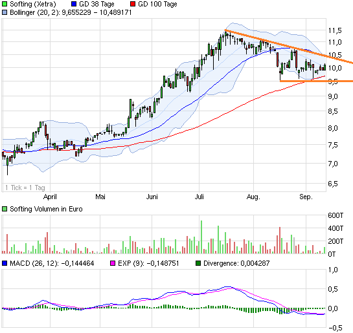Click the 0T volume axis label
353x333 pixels.
(x=332, y=254)
